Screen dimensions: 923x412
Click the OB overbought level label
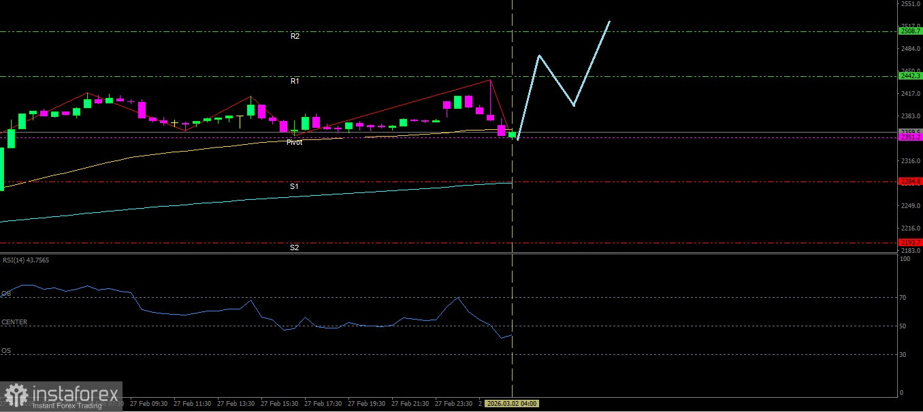[x=6, y=294]
